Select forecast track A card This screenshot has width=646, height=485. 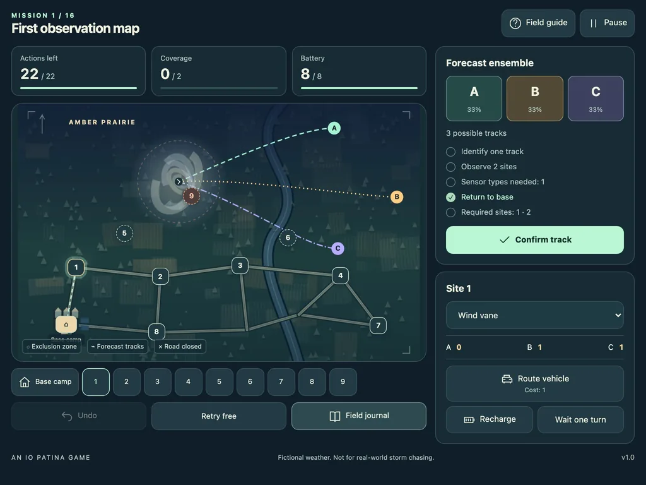click(x=474, y=99)
